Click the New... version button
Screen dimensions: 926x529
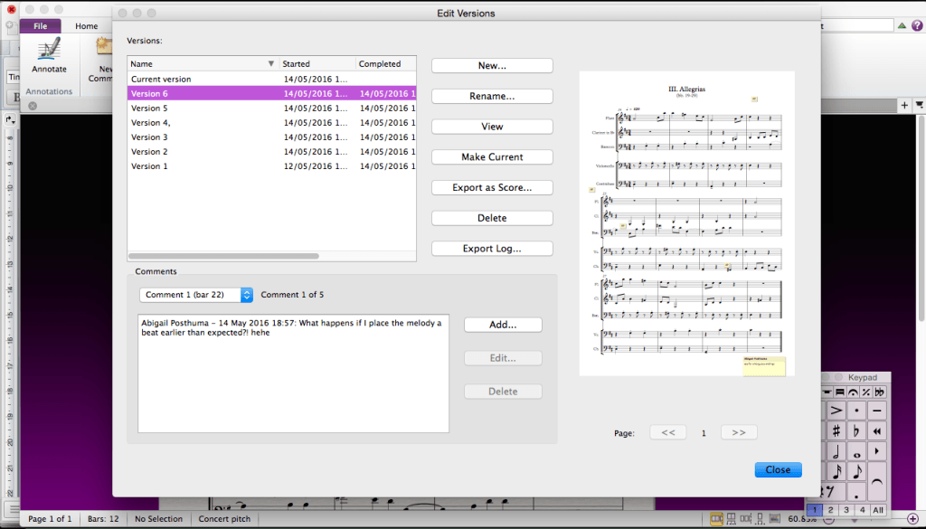point(492,65)
